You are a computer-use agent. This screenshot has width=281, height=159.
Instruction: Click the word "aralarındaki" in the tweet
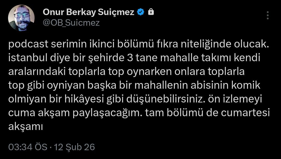(x=36, y=72)
